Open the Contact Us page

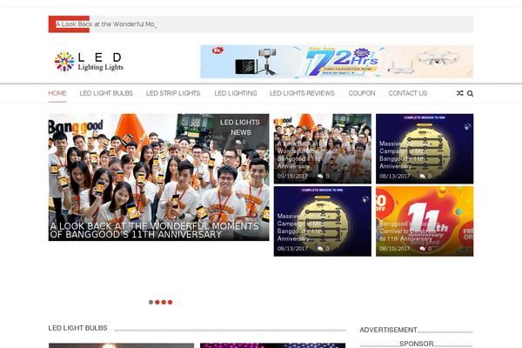(x=408, y=93)
